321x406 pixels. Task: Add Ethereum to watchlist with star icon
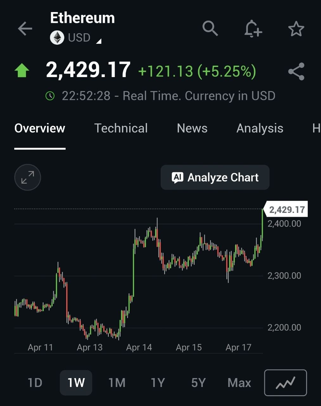click(x=296, y=29)
